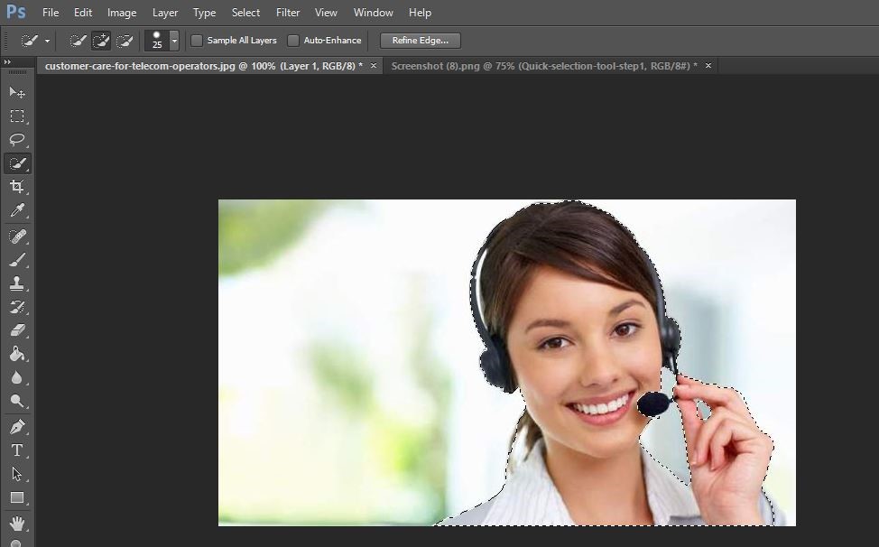The image size is (879, 547).
Task: Select the Eraser tool
Action: point(17,330)
